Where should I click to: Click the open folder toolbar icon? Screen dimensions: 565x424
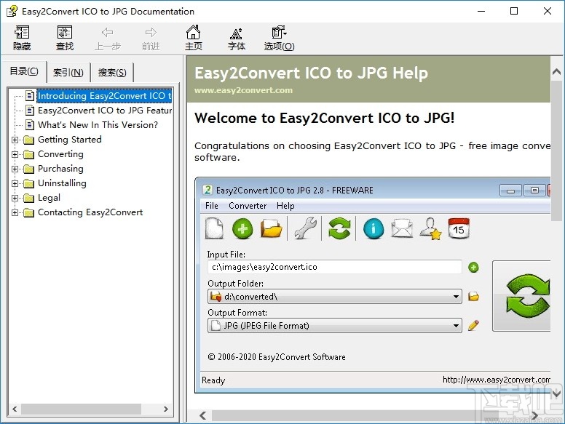pyautogui.click(x=271, y=228)
